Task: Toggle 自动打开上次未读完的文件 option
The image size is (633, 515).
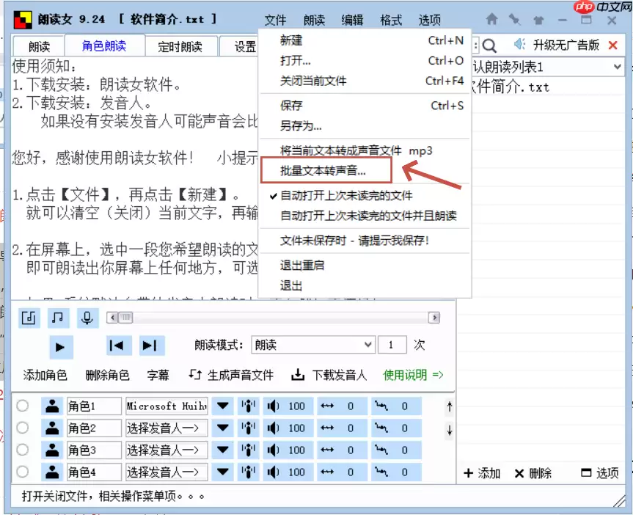Action: 345,198
